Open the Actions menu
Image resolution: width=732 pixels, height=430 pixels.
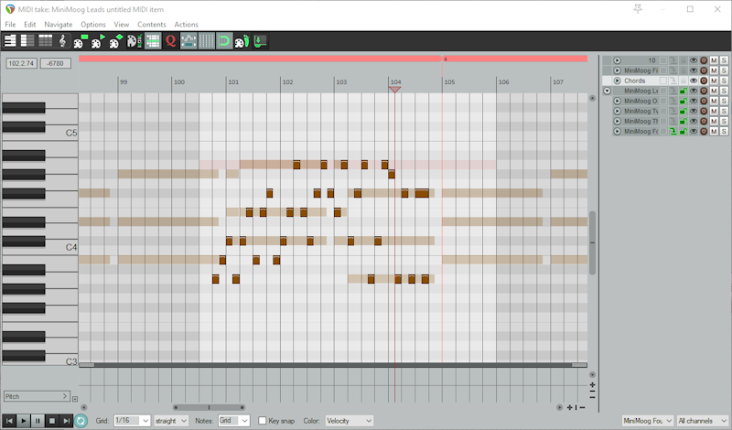pyautogui.click(x=186, y=24)
